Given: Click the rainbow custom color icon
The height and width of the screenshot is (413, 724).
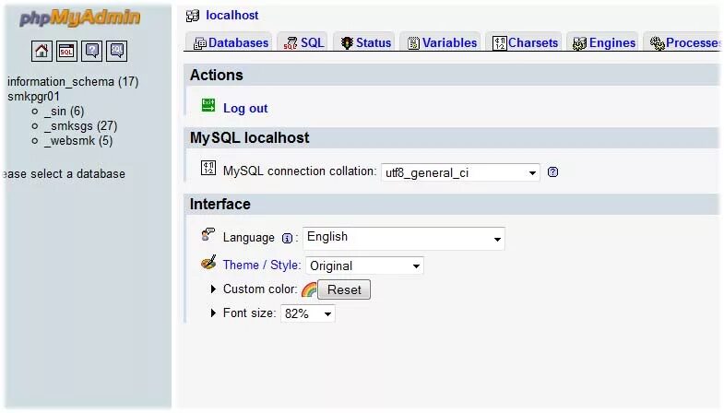Looking at the screenshot, I should (308, 289).
